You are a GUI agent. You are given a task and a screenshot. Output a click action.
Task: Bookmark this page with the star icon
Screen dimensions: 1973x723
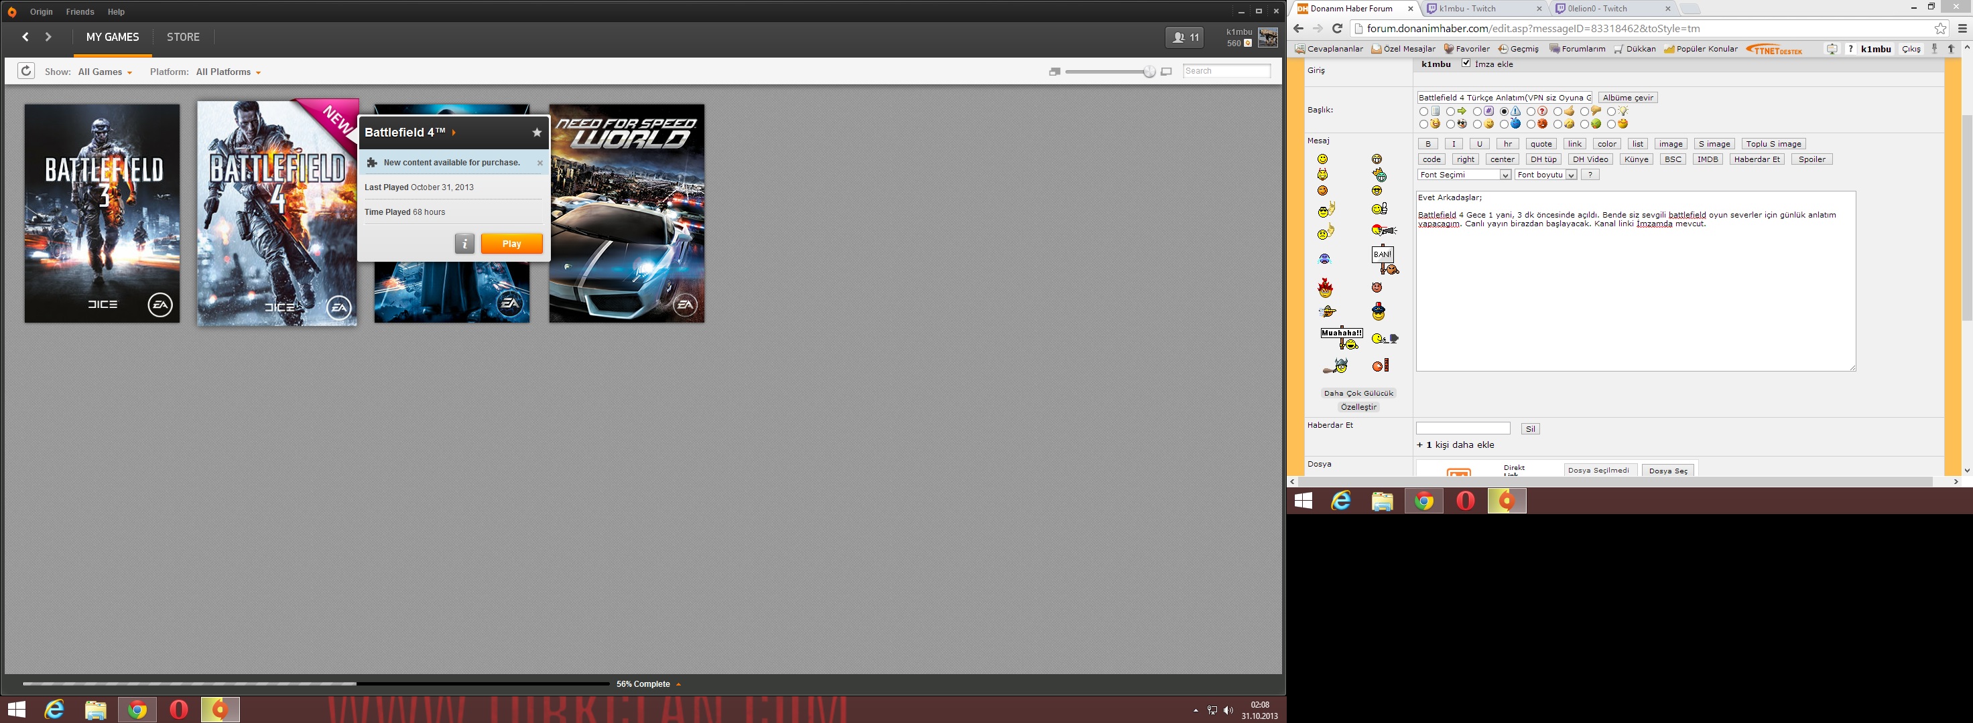[1940, 29]
